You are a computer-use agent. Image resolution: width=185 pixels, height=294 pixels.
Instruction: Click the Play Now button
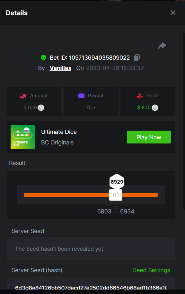[149, 137]
